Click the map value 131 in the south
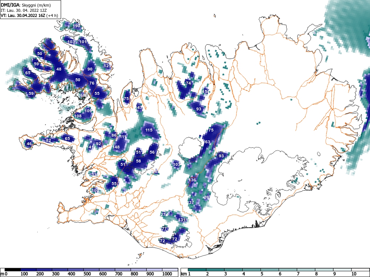The height and width of the screenshot is (277, 370). point(182,220)
